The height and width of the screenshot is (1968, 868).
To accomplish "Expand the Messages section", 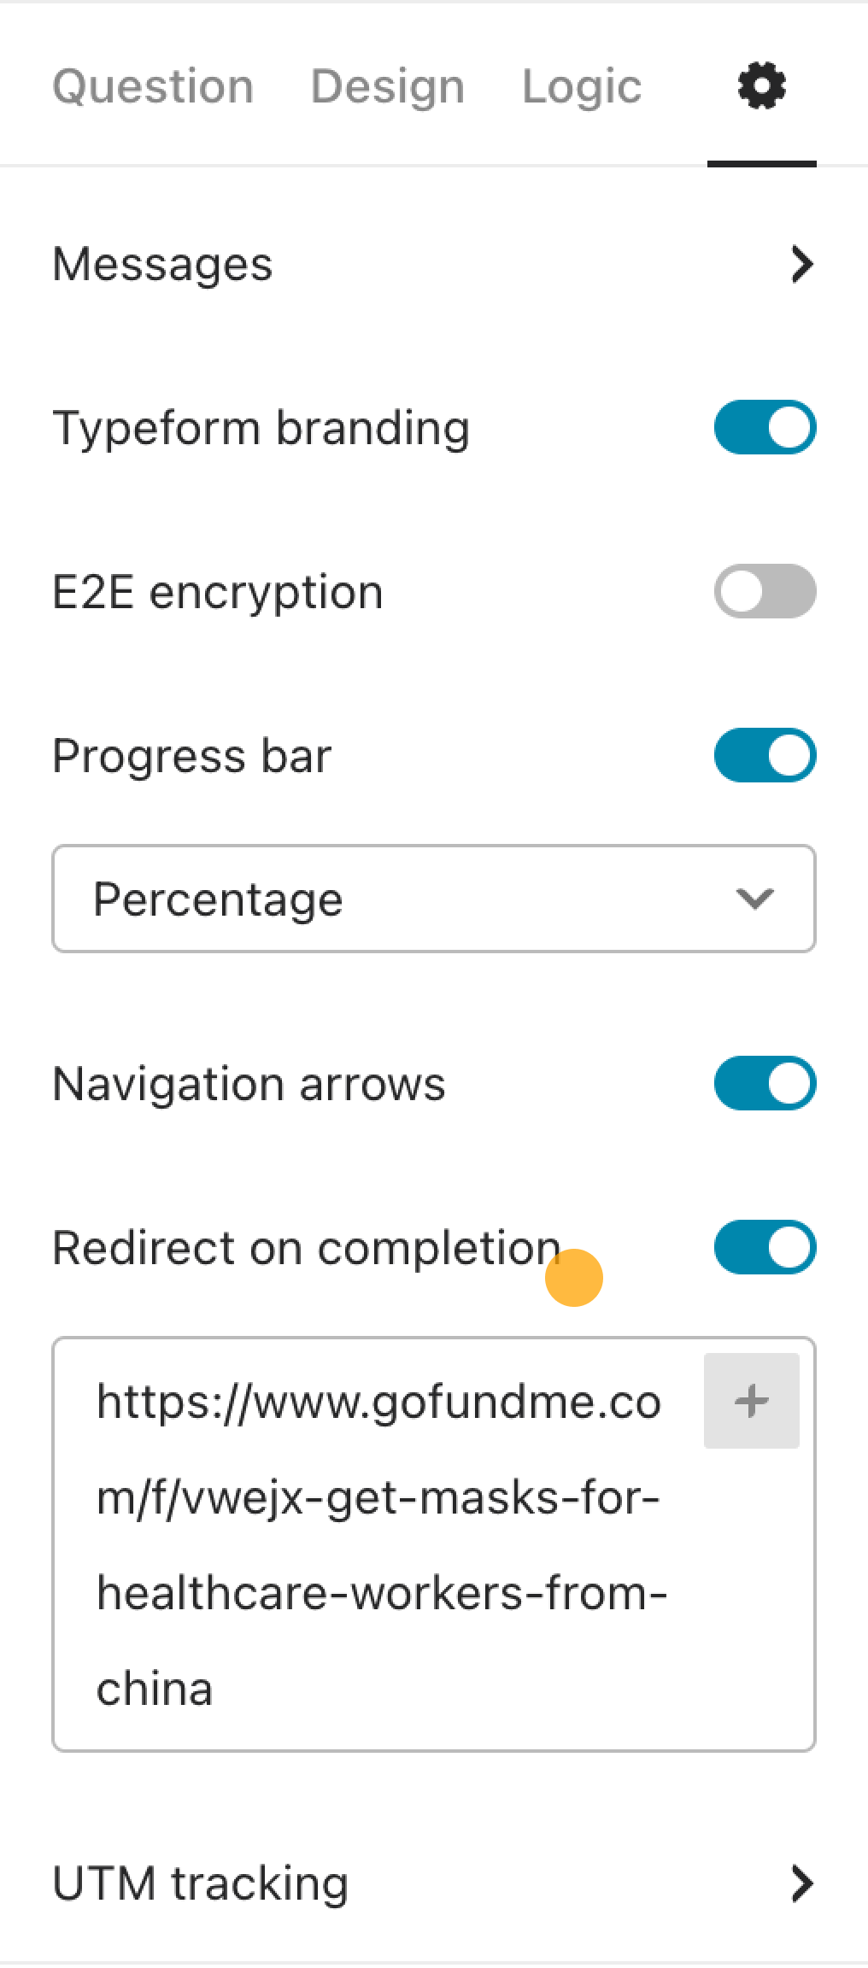I will [x=434, y=264].
